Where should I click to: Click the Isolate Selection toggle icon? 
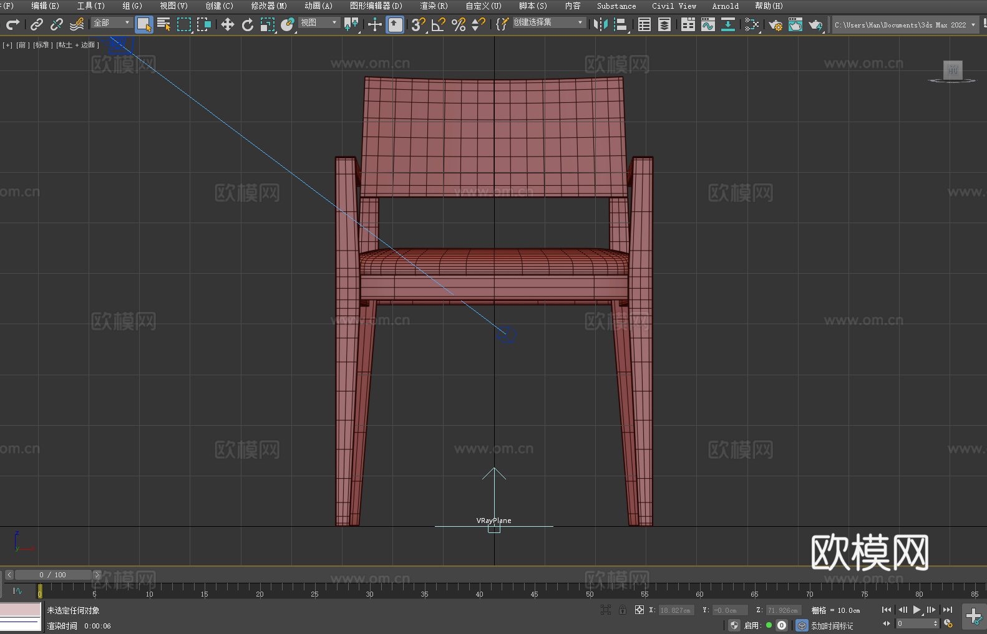[x=605, y=610]
